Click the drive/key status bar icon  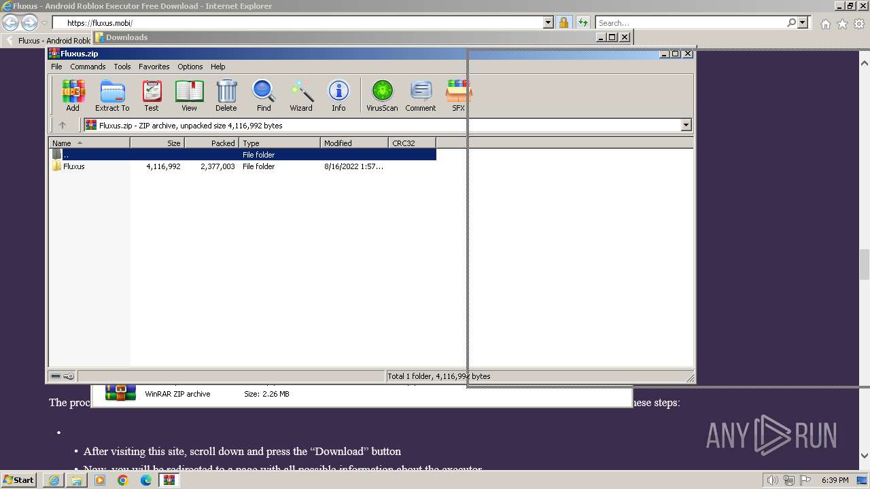(62, 376)
